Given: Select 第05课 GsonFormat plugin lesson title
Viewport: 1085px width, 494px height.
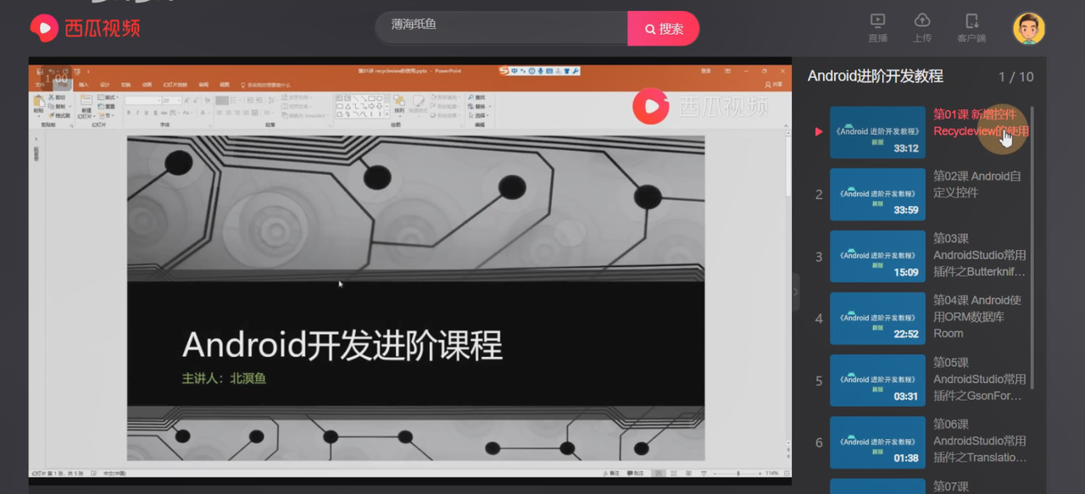Looking at the screenshot, I should [980, 379].
